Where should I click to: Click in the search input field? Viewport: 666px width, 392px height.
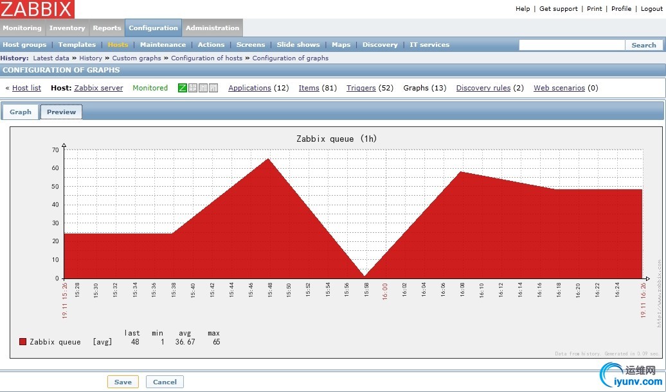pyautogui.click(x=571, y=45)
